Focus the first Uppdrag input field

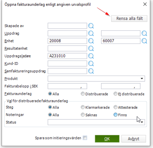[67, 33]
